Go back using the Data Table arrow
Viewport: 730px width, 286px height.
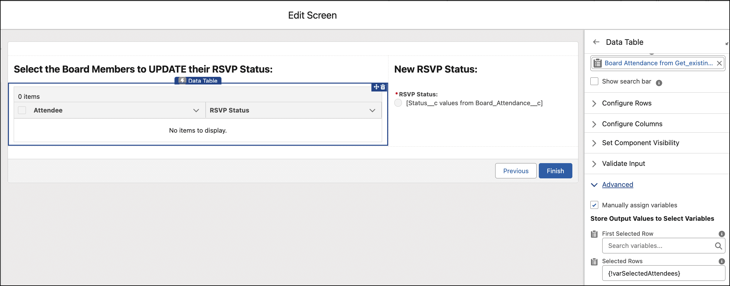[596, 42]
